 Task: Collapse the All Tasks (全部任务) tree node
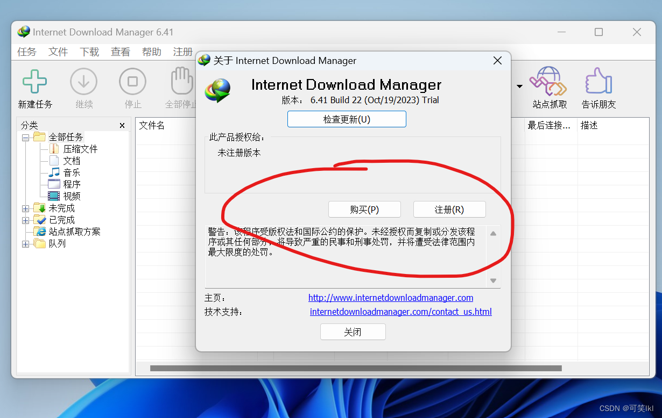25,138
